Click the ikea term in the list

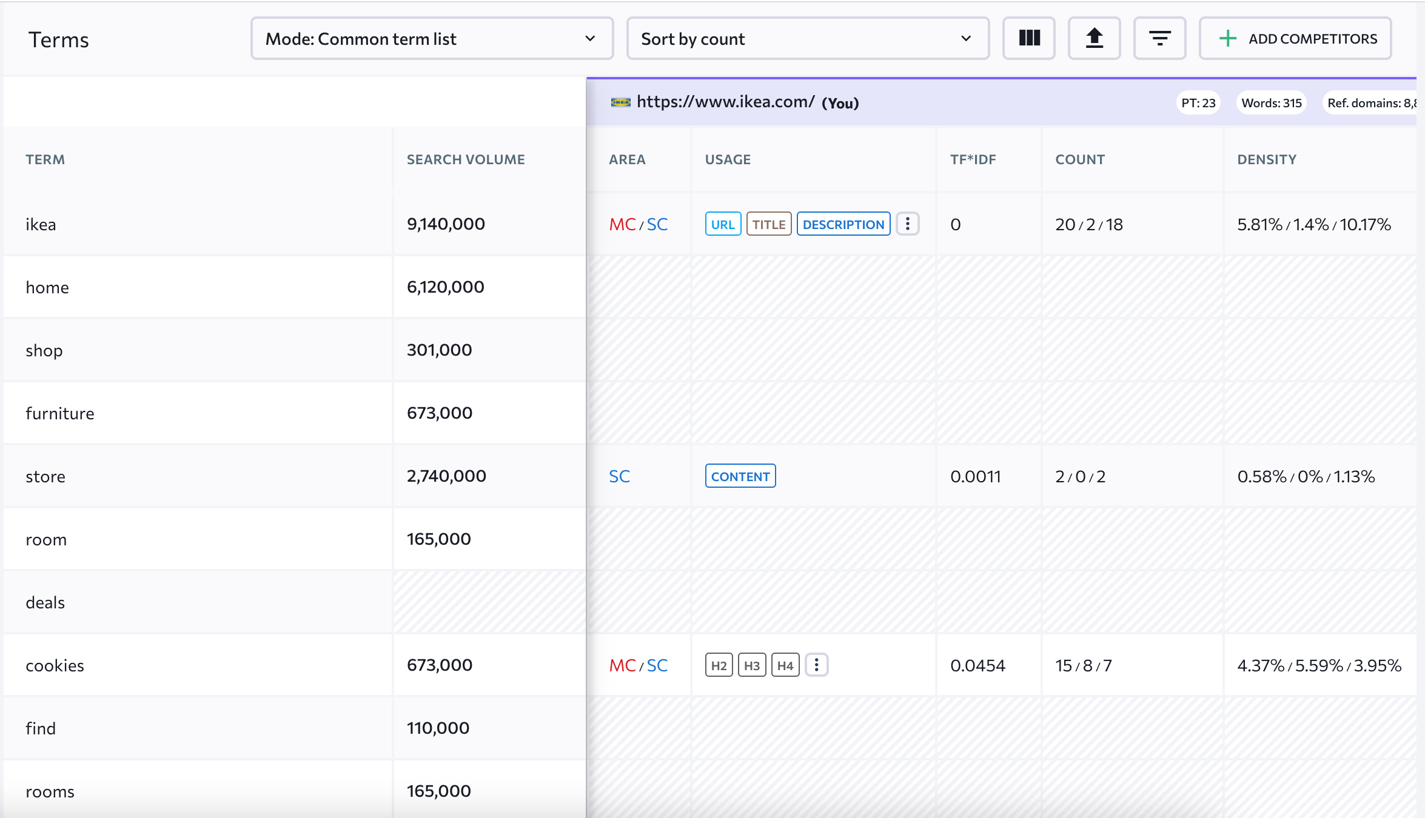pyautogui.click(x=40, y=224)
